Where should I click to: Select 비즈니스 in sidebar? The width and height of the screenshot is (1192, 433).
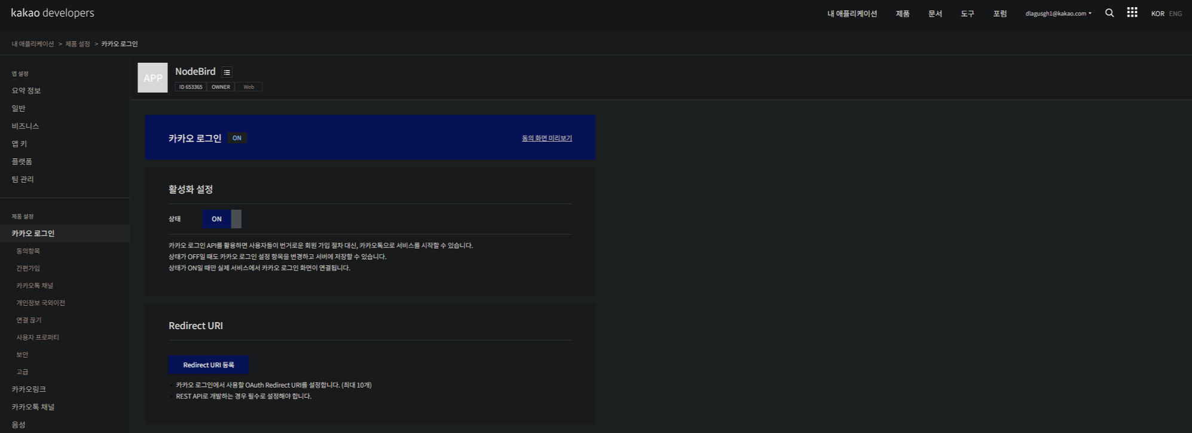[x=25, y=126]
